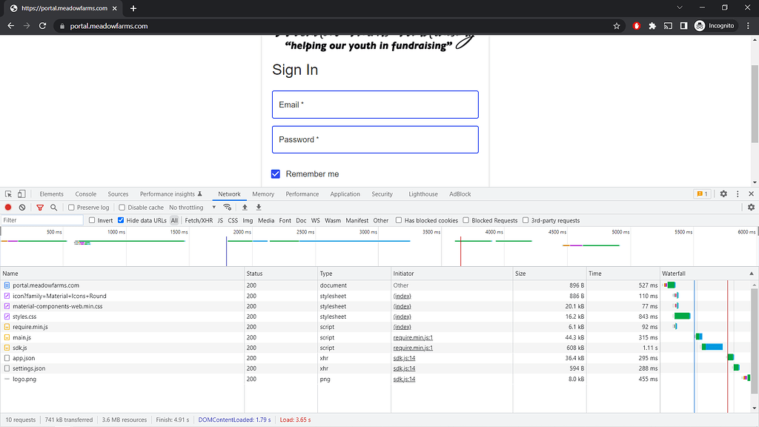Open require.min.js:1 initiator of main.js
Screen dimensions: 759x427
[x=413, y=337]
